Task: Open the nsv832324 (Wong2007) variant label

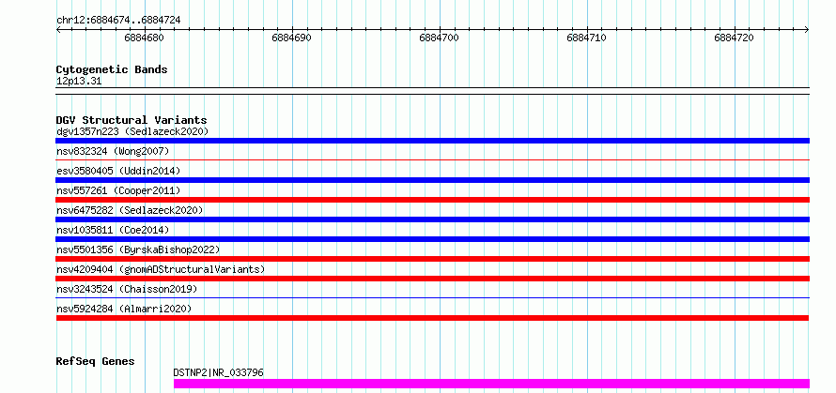Action: [113, 151]
